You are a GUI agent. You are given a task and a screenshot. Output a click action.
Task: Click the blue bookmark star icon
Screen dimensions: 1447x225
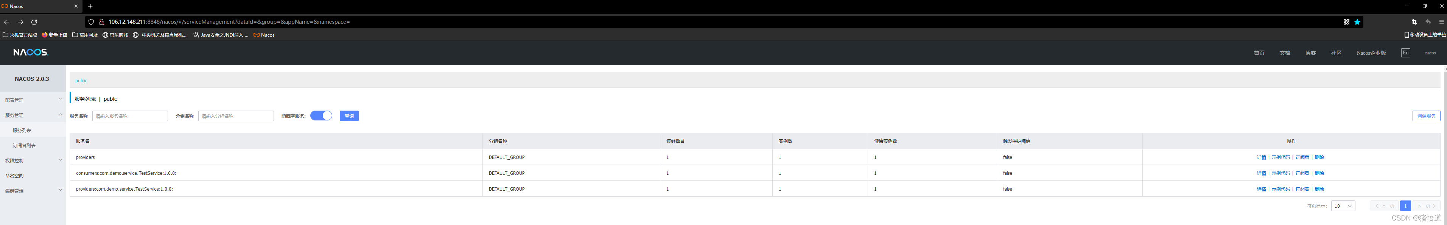1357,22
